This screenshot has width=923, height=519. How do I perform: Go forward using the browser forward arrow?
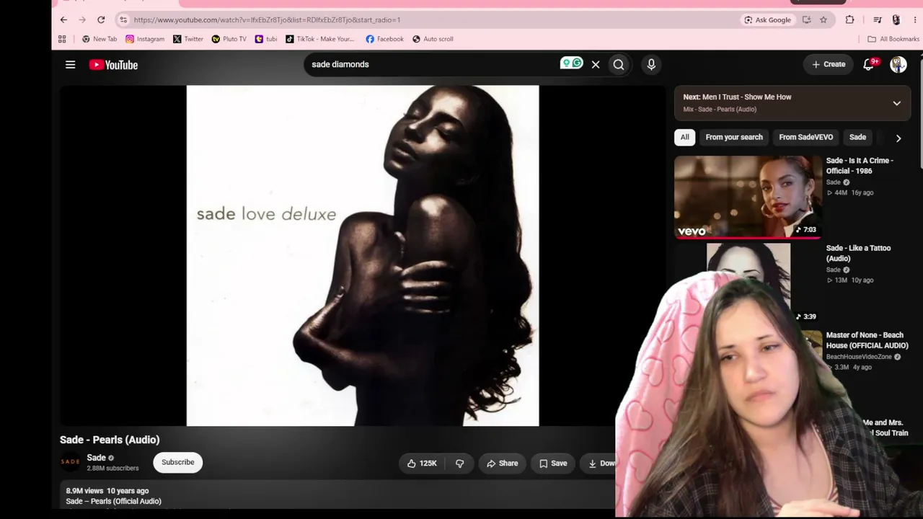click(x=82, y=20)
